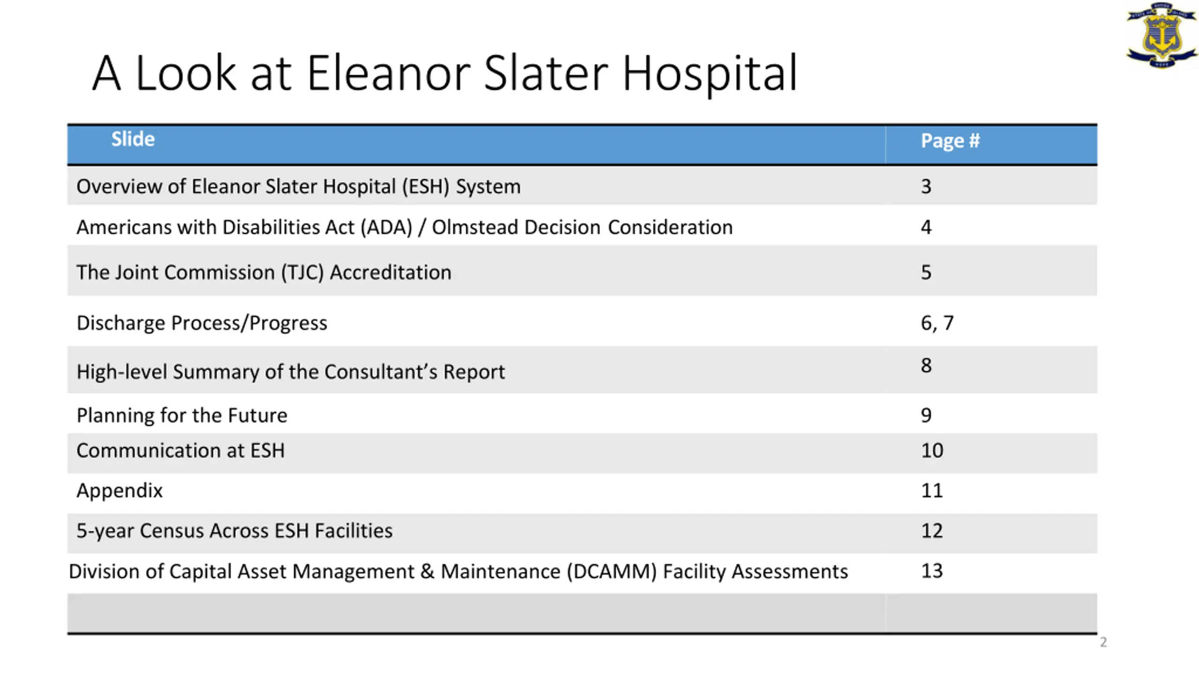This screenshot has width=1199, height=674.
Task: Open the ADA / Olmstead Decision Consideration entry
Action: 404,227
